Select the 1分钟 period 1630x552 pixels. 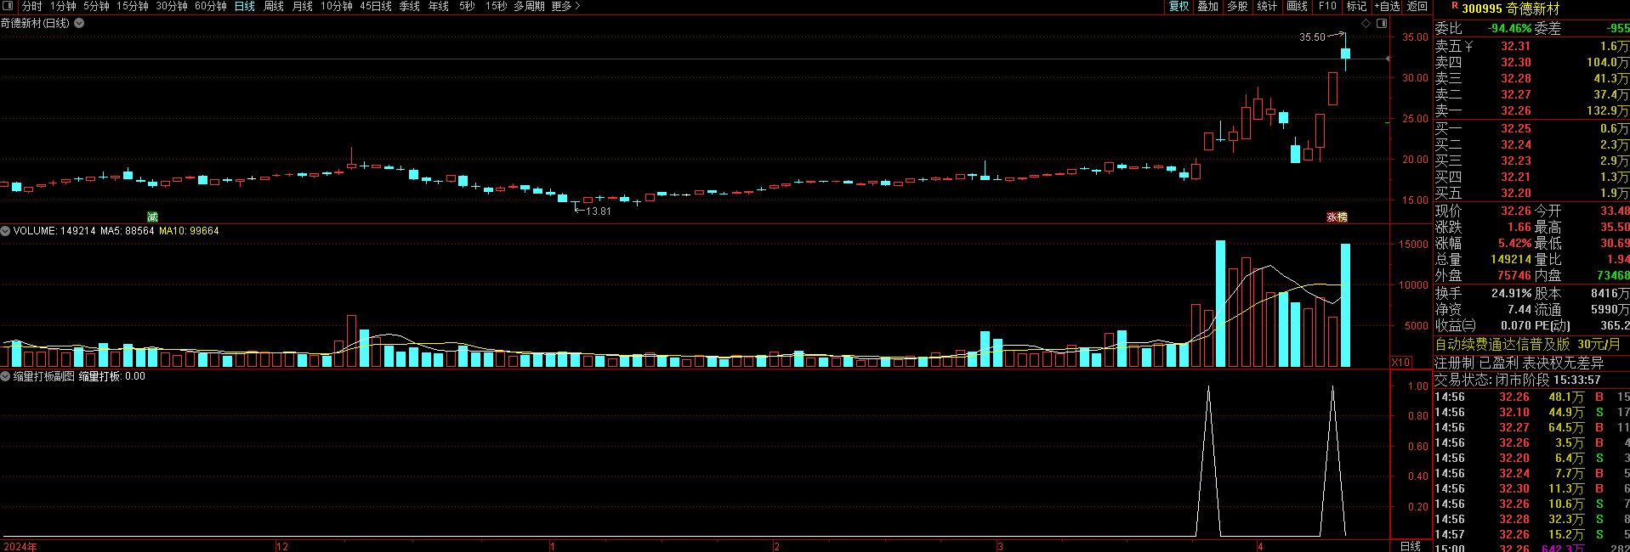[x=63, y=6]
